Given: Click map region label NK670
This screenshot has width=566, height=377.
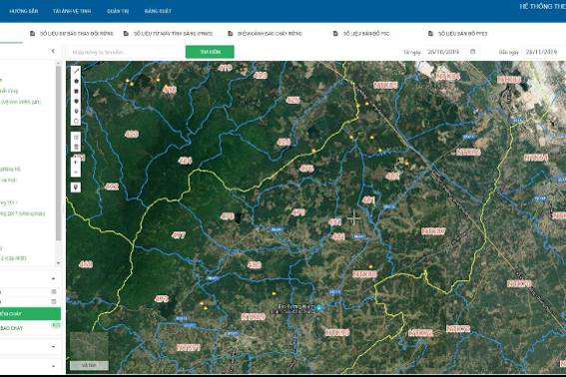Looking at the screenshot, I should [x=519, y=284].
